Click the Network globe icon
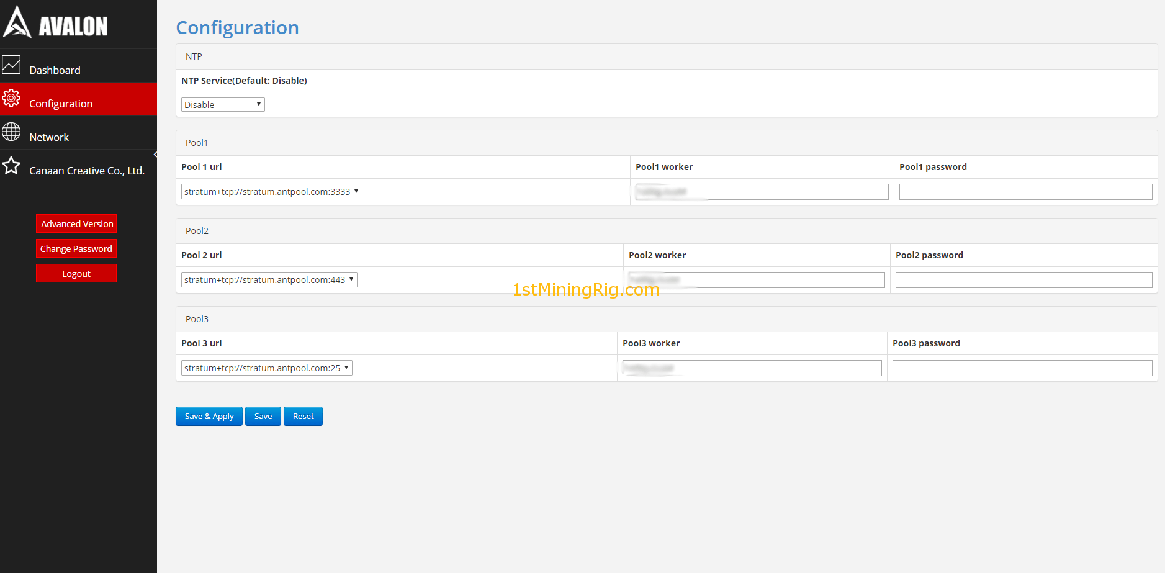1165x573 pixels. click(x=11, y=132)
